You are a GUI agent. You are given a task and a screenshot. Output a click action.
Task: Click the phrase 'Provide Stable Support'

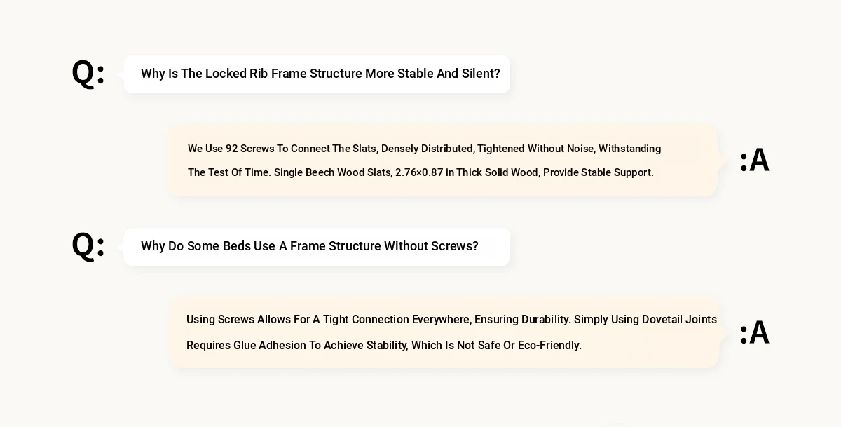coord(599,172)
